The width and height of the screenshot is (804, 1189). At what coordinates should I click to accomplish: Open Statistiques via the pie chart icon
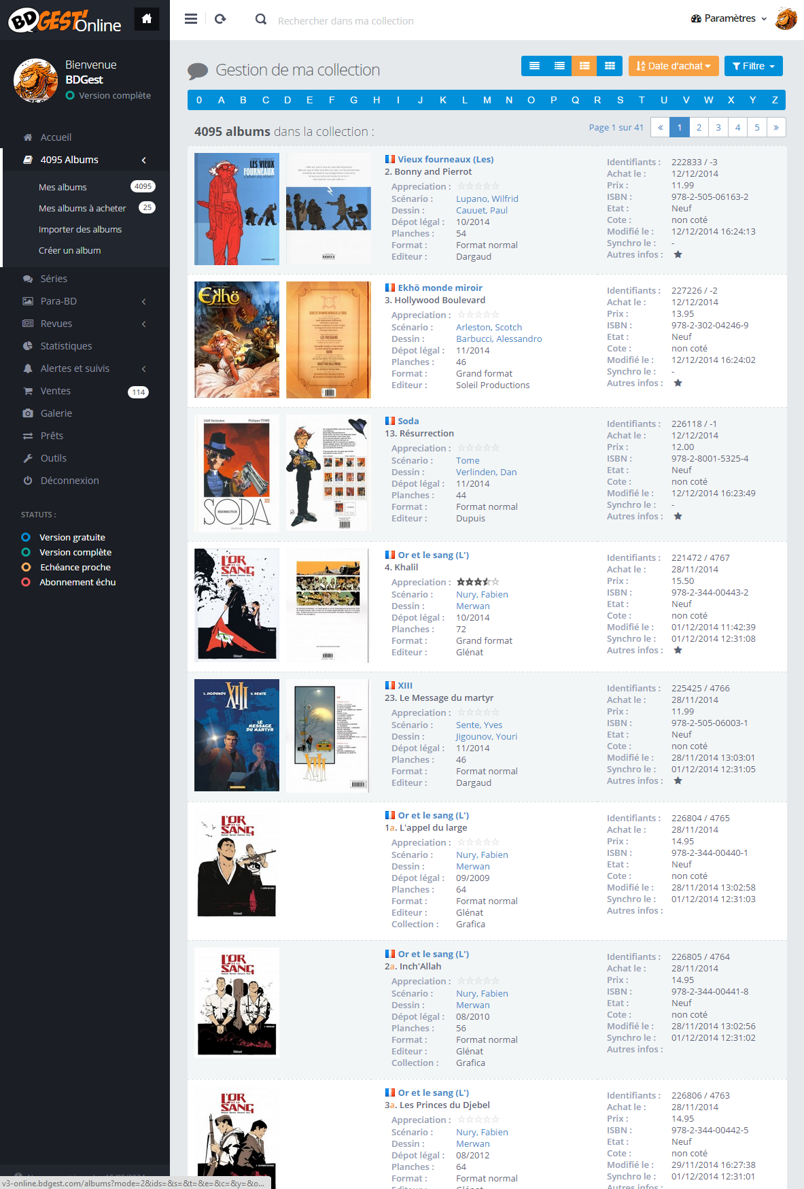pos(28,346)
